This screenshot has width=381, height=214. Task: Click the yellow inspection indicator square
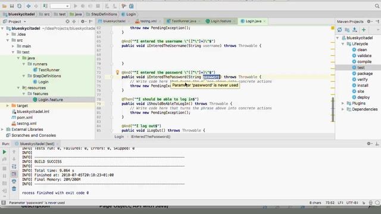pos(333,28)
